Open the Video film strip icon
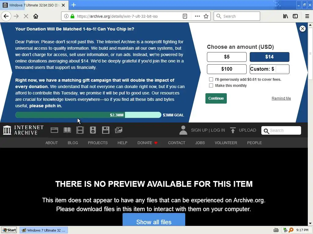This screenshot has width=313, height=234. point(80,130)
